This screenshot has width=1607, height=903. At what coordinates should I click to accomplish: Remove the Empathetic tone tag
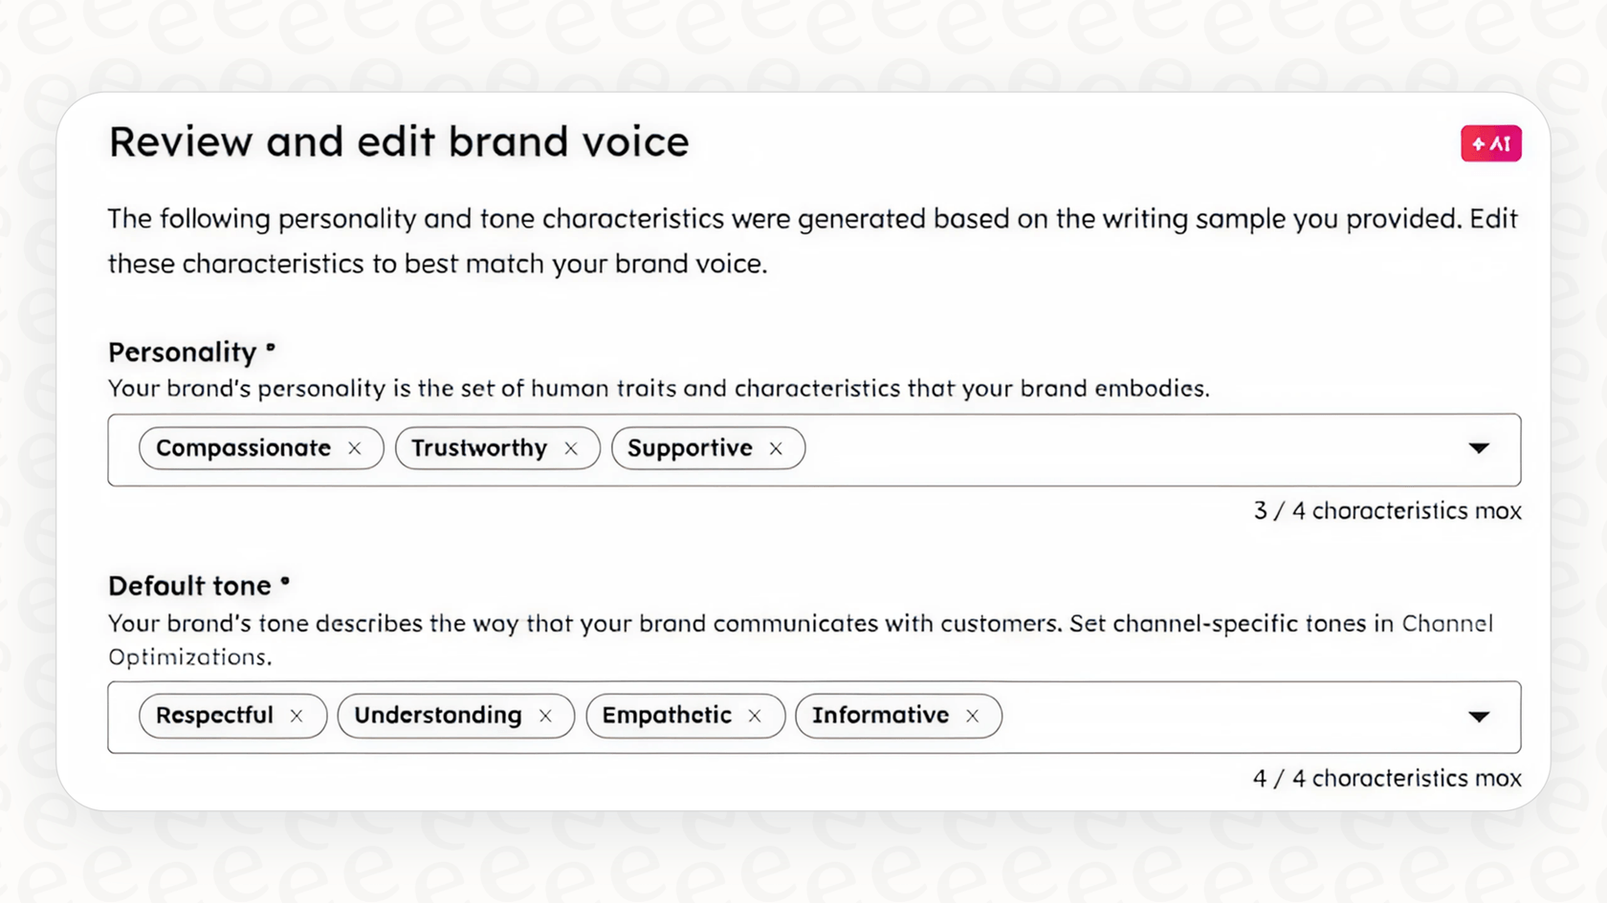pos(755,715)
